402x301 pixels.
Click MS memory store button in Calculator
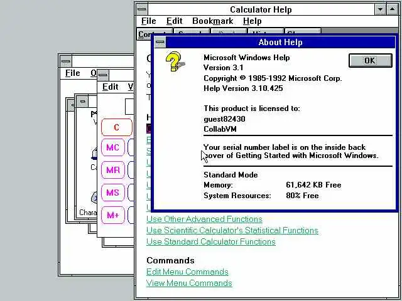(x=113, y=193)
